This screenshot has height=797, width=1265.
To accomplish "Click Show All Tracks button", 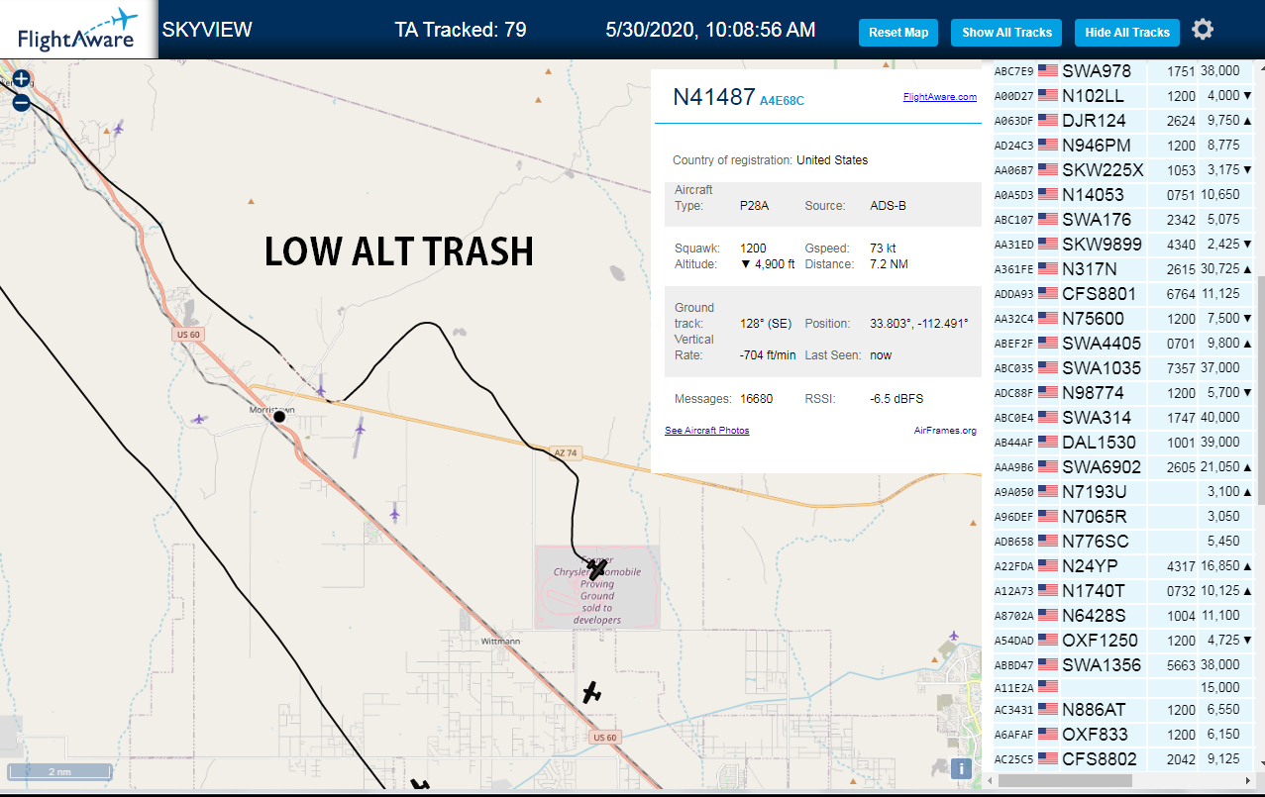I will point(1006,33).
